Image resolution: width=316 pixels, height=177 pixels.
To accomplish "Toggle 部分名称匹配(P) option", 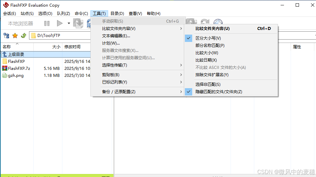I will tap(231, 45).
